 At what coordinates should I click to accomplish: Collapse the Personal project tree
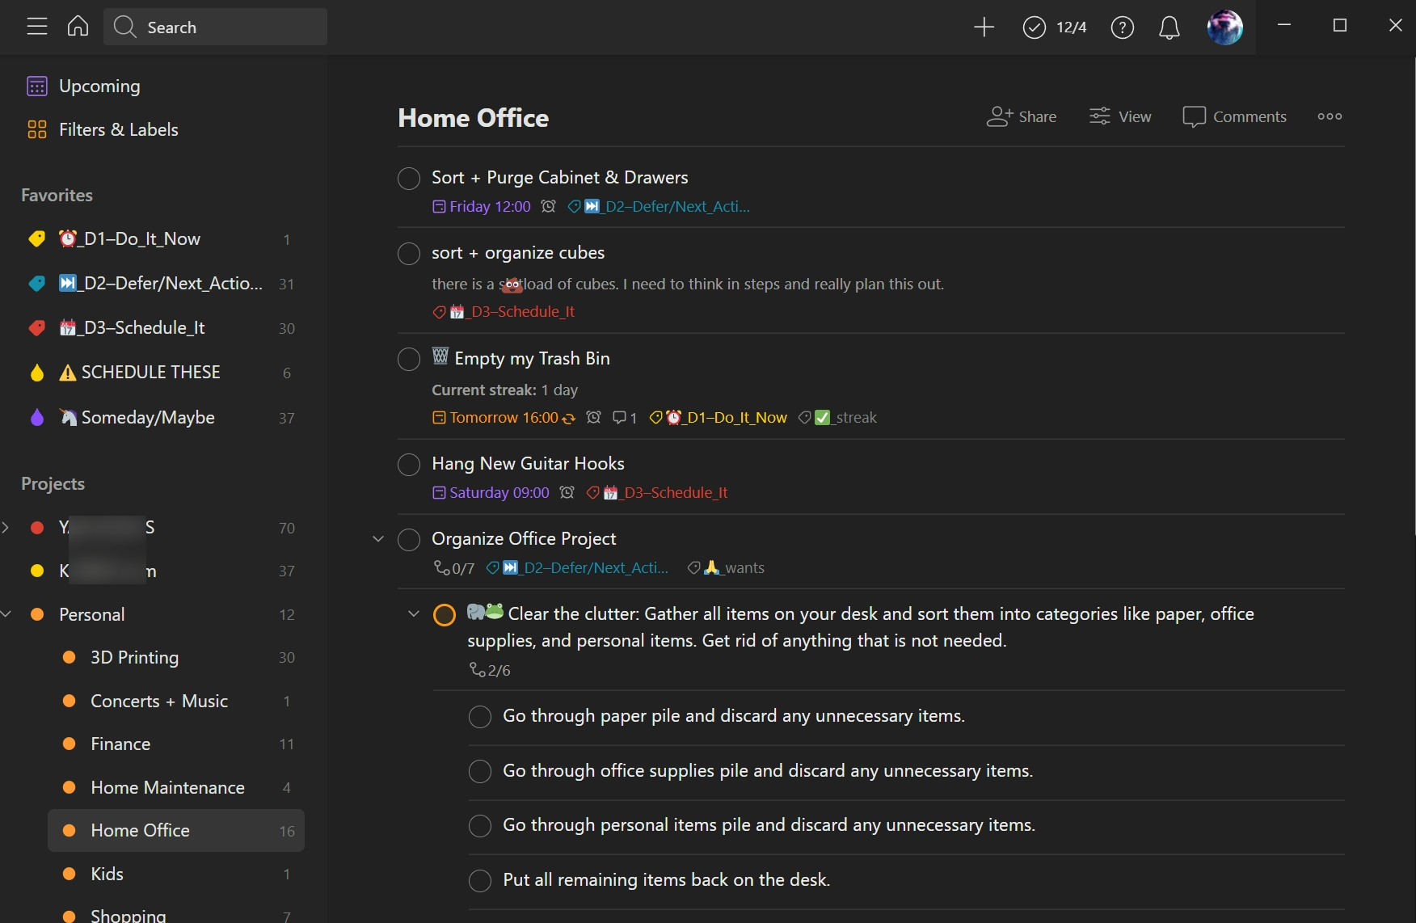[x=6, y=614]
